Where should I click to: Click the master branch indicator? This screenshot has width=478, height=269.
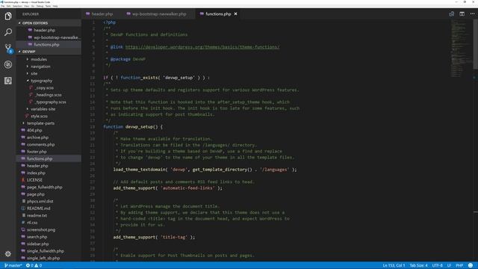(x=13, y=265)
